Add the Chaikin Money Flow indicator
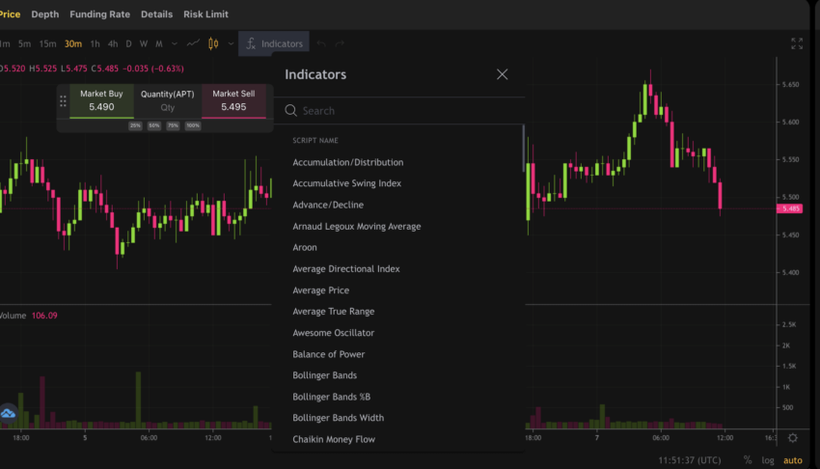Viewport: 820px width, 469px height. (334, 439)
